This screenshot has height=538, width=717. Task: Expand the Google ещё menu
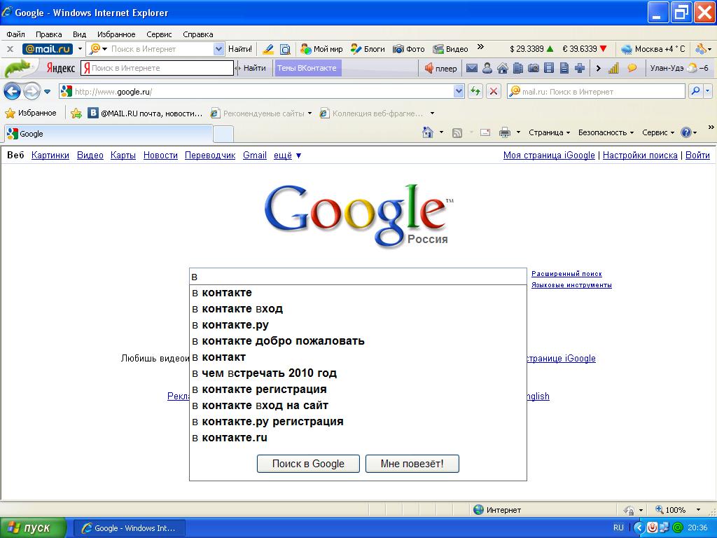pyautogui.click(x=287, y=155)
